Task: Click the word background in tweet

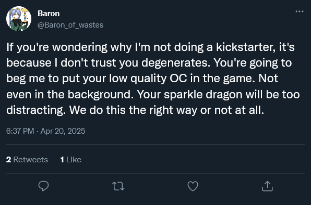Action: 101,95
